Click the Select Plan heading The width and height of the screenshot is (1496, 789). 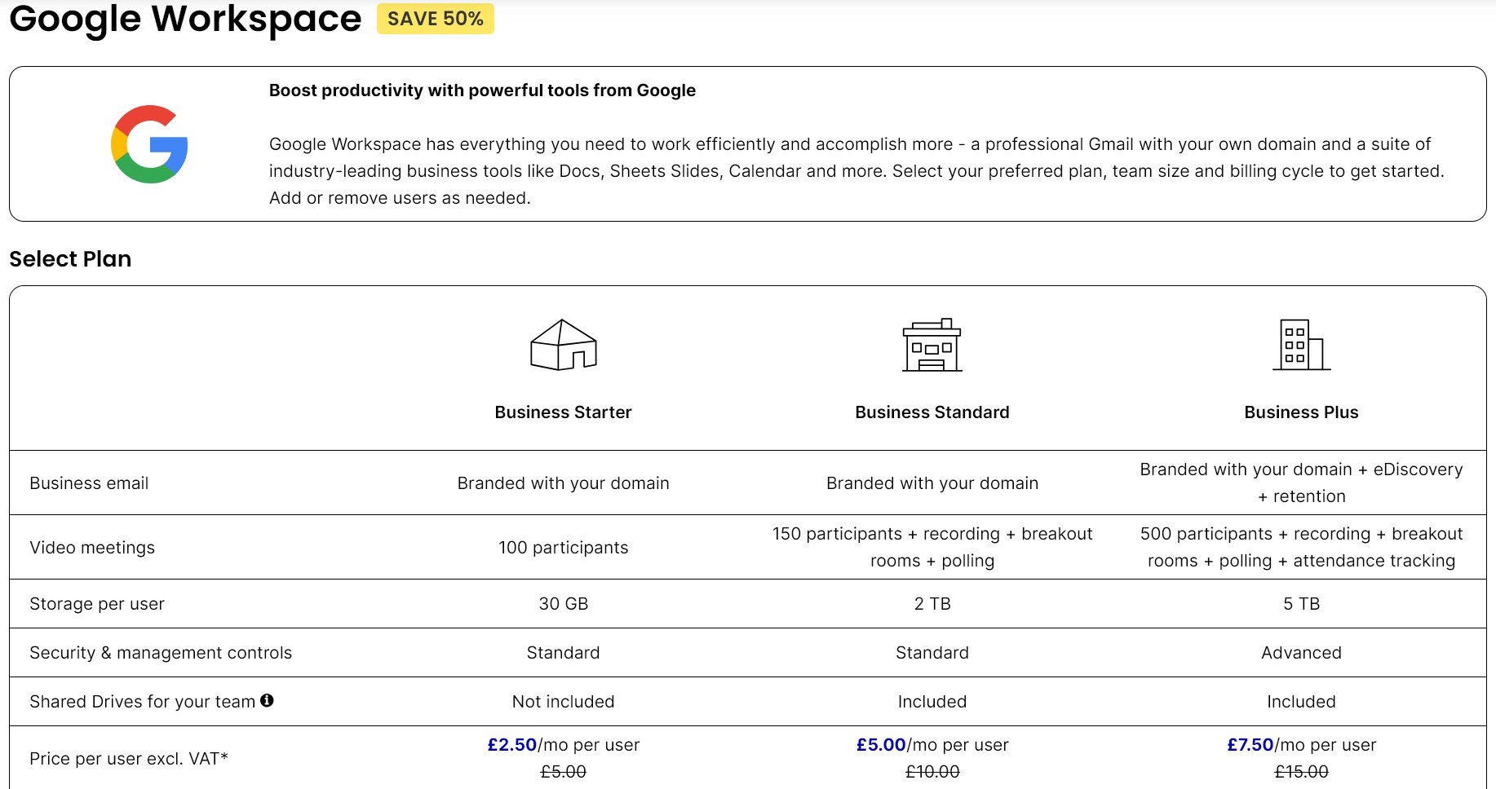tap(70, 259)
